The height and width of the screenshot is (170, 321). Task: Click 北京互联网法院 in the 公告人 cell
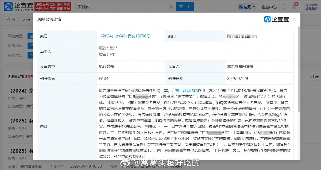[x=240, y=66]
